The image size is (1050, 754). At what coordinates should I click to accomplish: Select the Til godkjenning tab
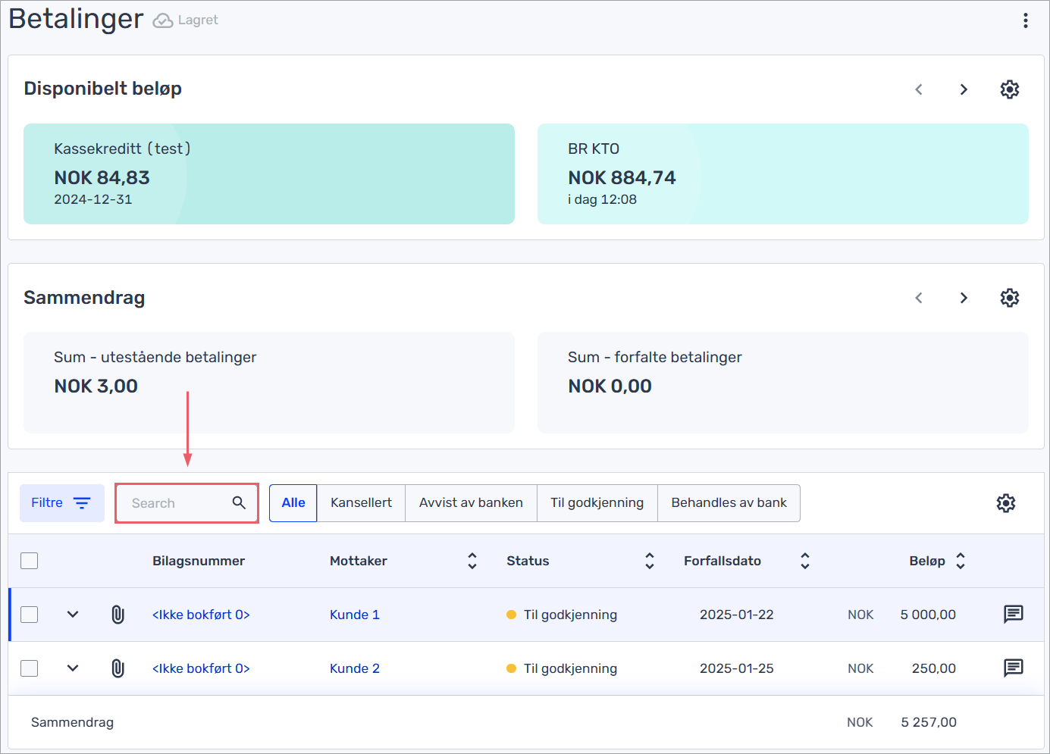597,503
